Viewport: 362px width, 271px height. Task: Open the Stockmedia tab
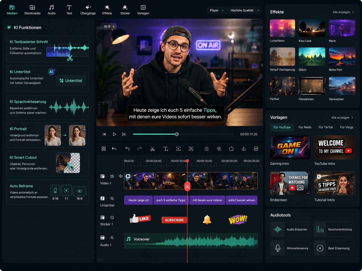click(32, 10)
